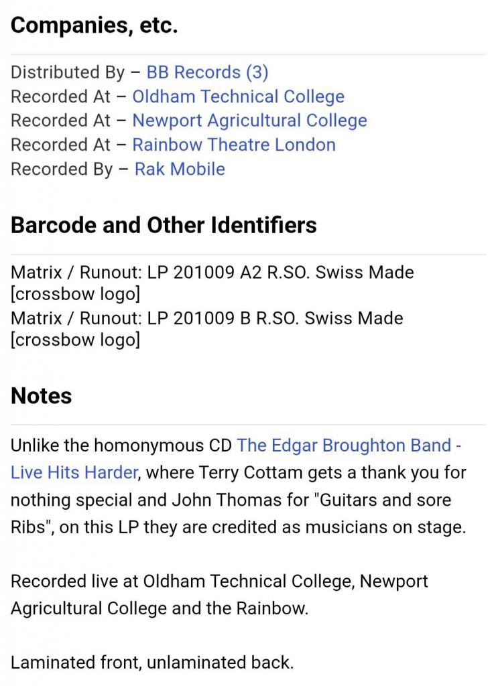Click the first [crossbow logo] text
Image resolution: width=496 pixels, height=686 pixels.
coord(75,293)
